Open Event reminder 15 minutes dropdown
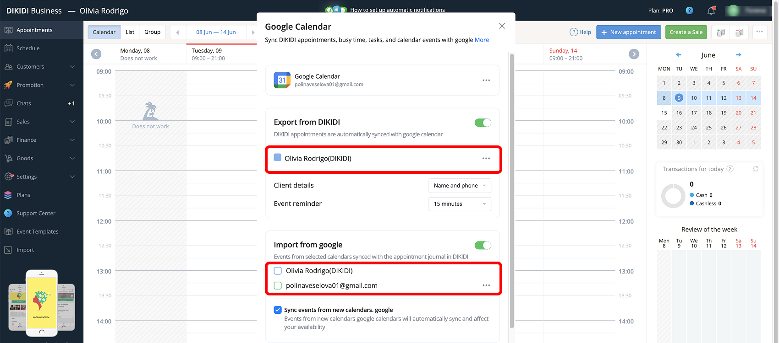 [460, 204]
